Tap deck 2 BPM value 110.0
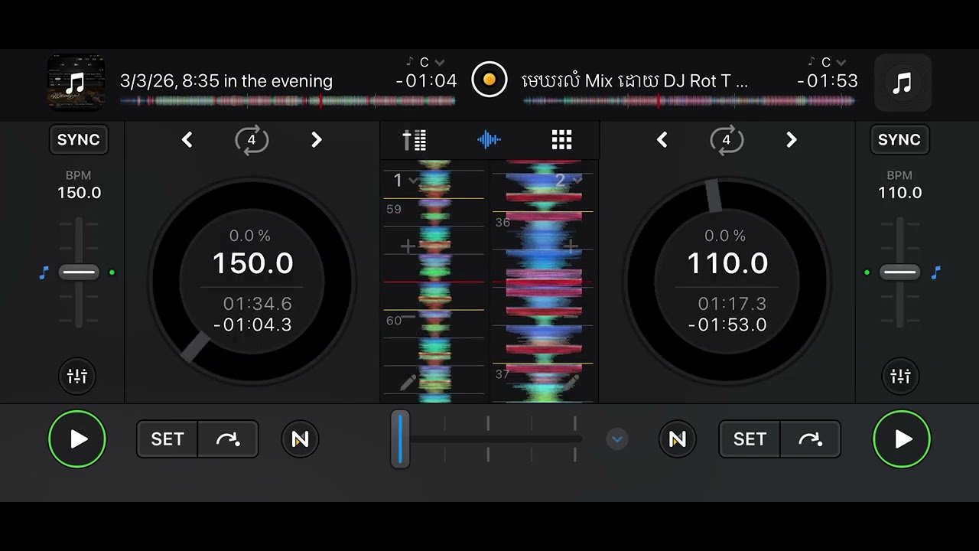This screenshot has width=979, height=551. 899,193
